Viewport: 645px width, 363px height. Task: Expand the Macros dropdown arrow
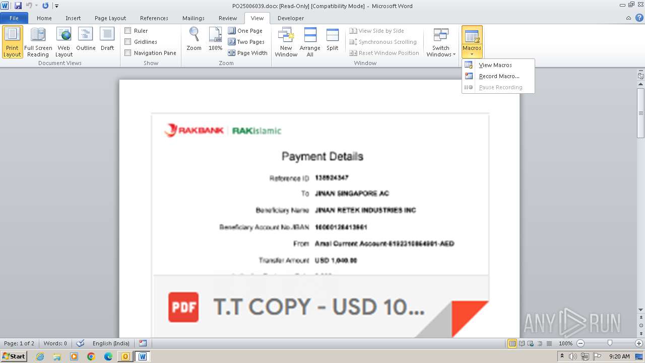click(x=472, y=54)
